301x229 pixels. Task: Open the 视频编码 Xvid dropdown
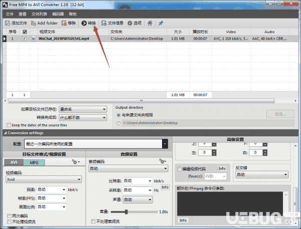[x=44, y=179]
